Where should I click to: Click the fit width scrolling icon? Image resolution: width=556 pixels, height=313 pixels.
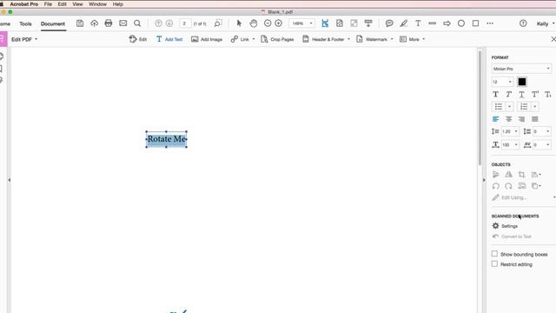(x=325, y=23)
